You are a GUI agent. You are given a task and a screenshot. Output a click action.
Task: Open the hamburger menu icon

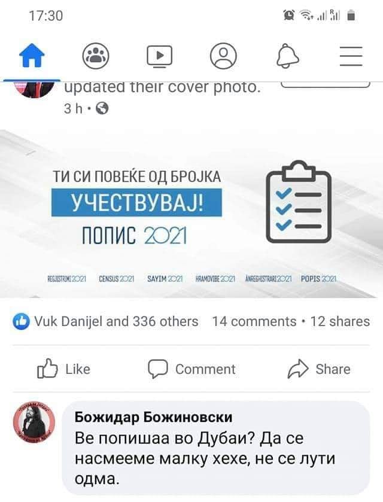pyautogui.click(x=351, y=56)
